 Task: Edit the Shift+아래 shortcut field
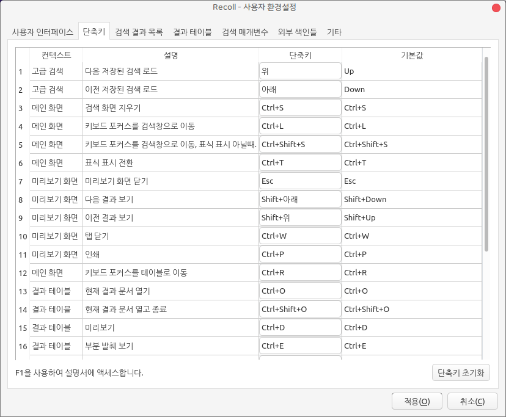(299, 200)
